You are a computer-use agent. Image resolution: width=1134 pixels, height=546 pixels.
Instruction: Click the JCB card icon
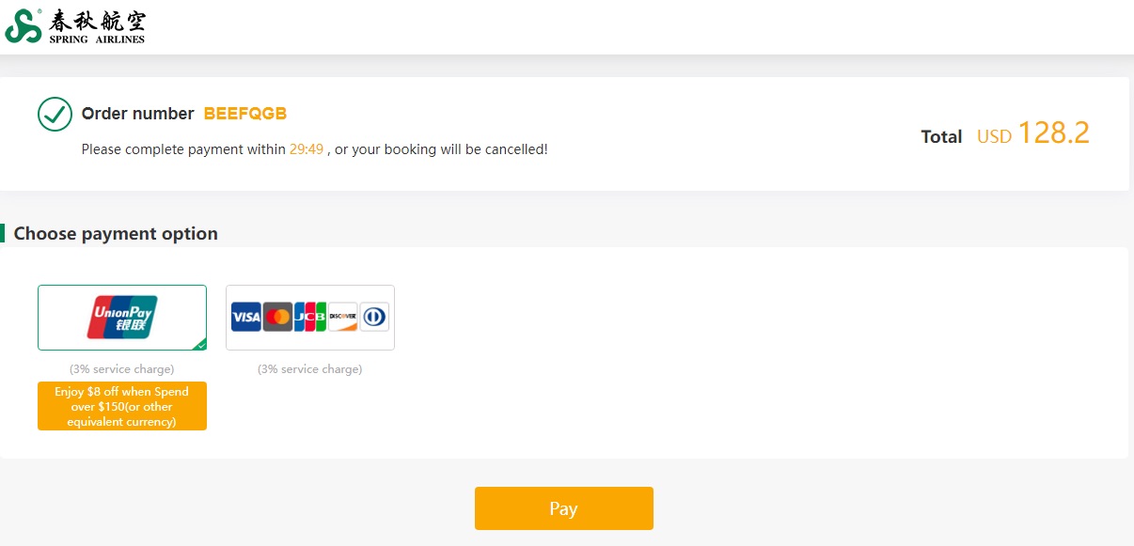click(309, 317)
